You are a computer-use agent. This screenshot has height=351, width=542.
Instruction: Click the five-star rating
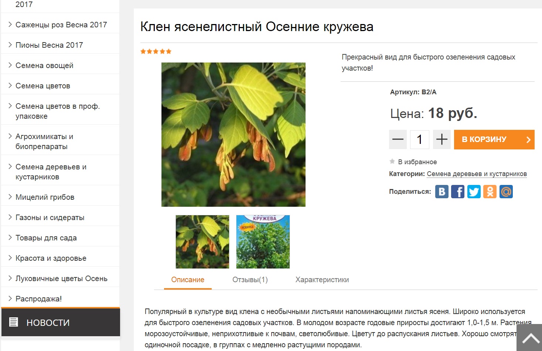(156, 51)
